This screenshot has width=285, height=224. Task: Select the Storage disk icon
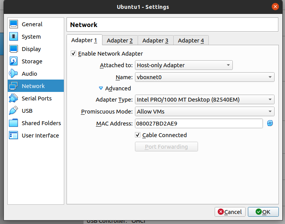(x=14, y=61)
